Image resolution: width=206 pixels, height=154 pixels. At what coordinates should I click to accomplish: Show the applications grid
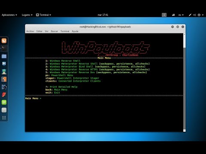4,118
